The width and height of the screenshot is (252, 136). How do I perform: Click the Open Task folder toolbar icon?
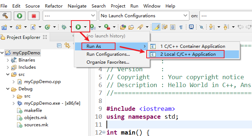tap(131, 27)
